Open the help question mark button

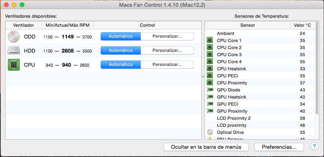pos(314,147)
